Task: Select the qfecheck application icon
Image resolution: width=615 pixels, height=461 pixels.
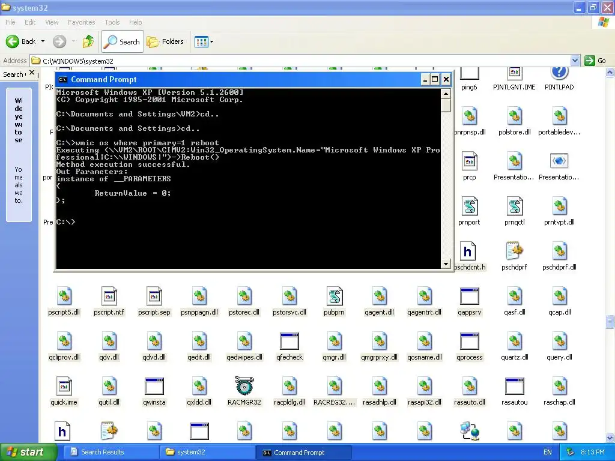Action: point(289,342)
